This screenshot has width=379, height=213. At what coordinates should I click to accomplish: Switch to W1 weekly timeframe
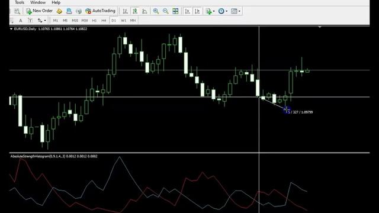coord(124,21)
